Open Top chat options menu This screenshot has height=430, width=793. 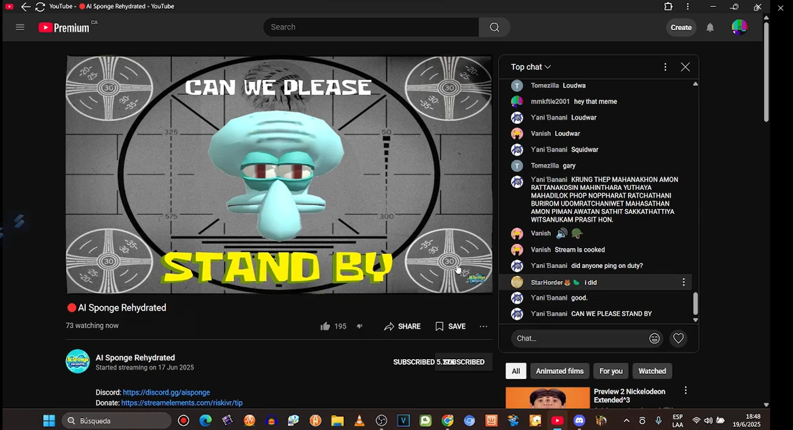click(665, 66)
